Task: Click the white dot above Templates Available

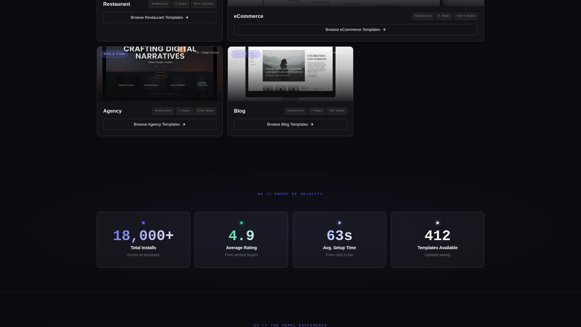Action: pos(438,223)
